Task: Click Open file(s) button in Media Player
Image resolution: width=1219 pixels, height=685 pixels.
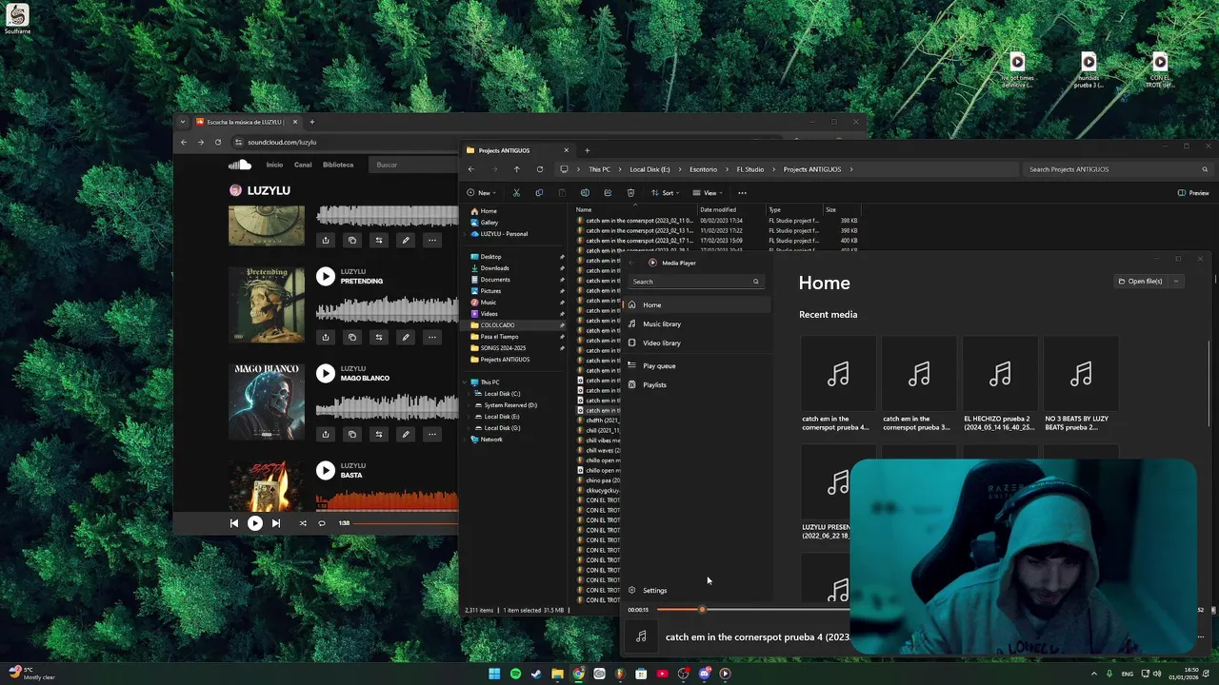Action: [1140, 282]
